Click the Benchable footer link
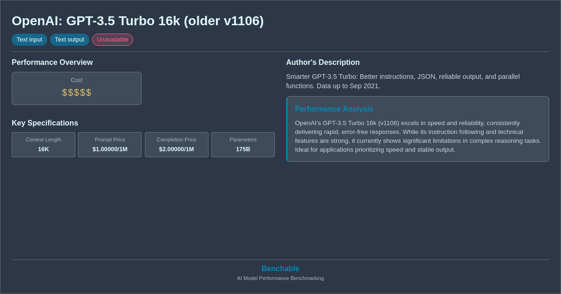This screenshot has width=561, height=294. tap(280, 268)
